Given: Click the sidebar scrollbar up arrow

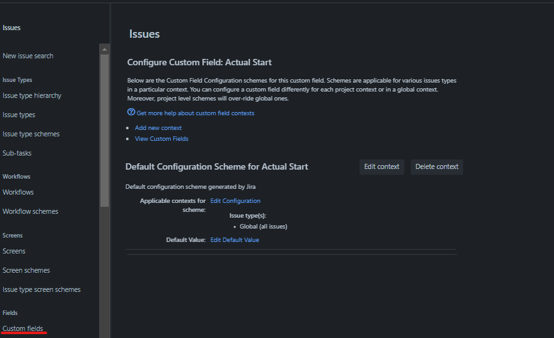Looking at the screenshot, I should point(104,49).
